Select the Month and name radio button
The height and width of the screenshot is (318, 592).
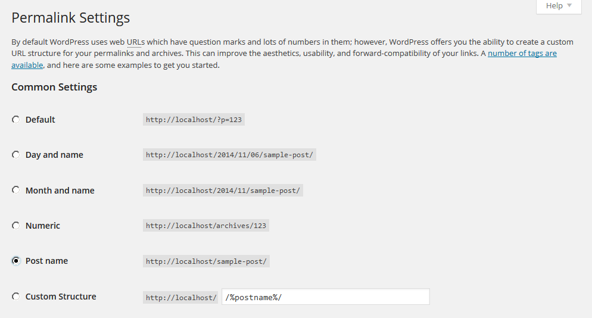click(x=16, y=191)
